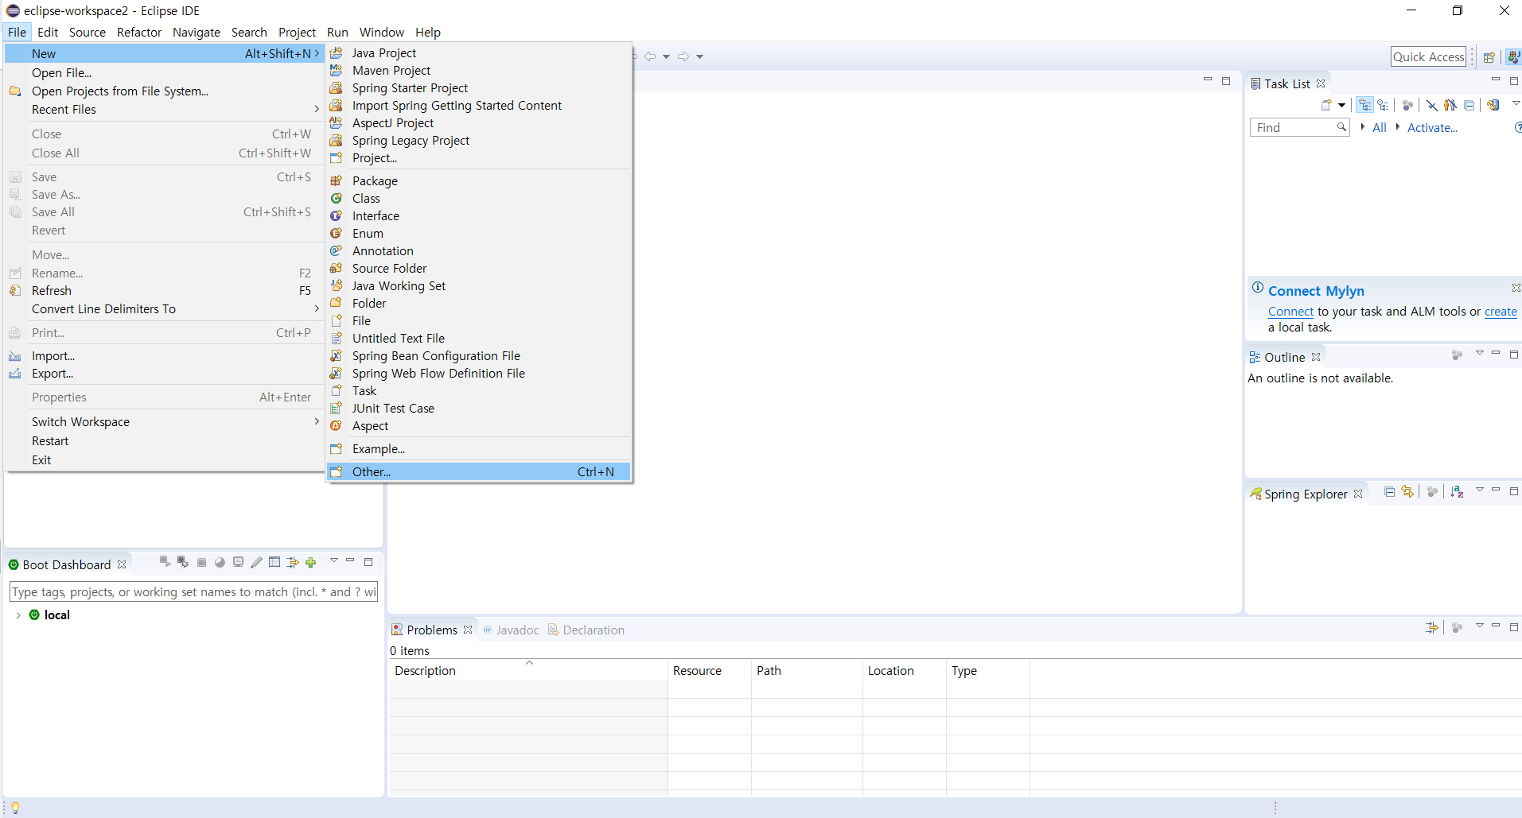This screenshot has height=818, width=1522.
Task: Click the Boot Dashboard tag filter field
Action: (x=193, y=592)
